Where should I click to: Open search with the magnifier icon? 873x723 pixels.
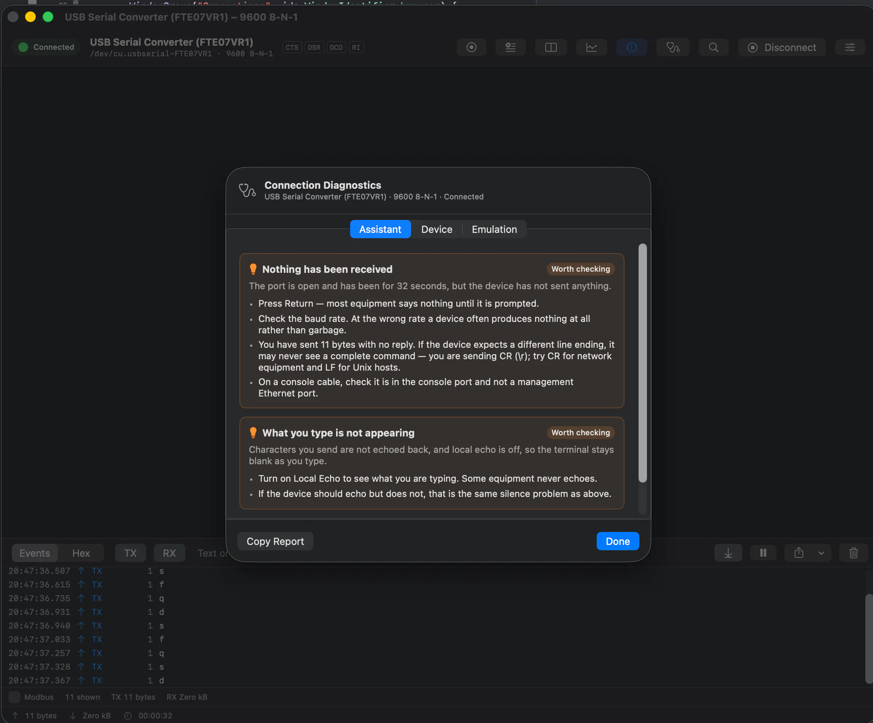click(x=714, y=48)
